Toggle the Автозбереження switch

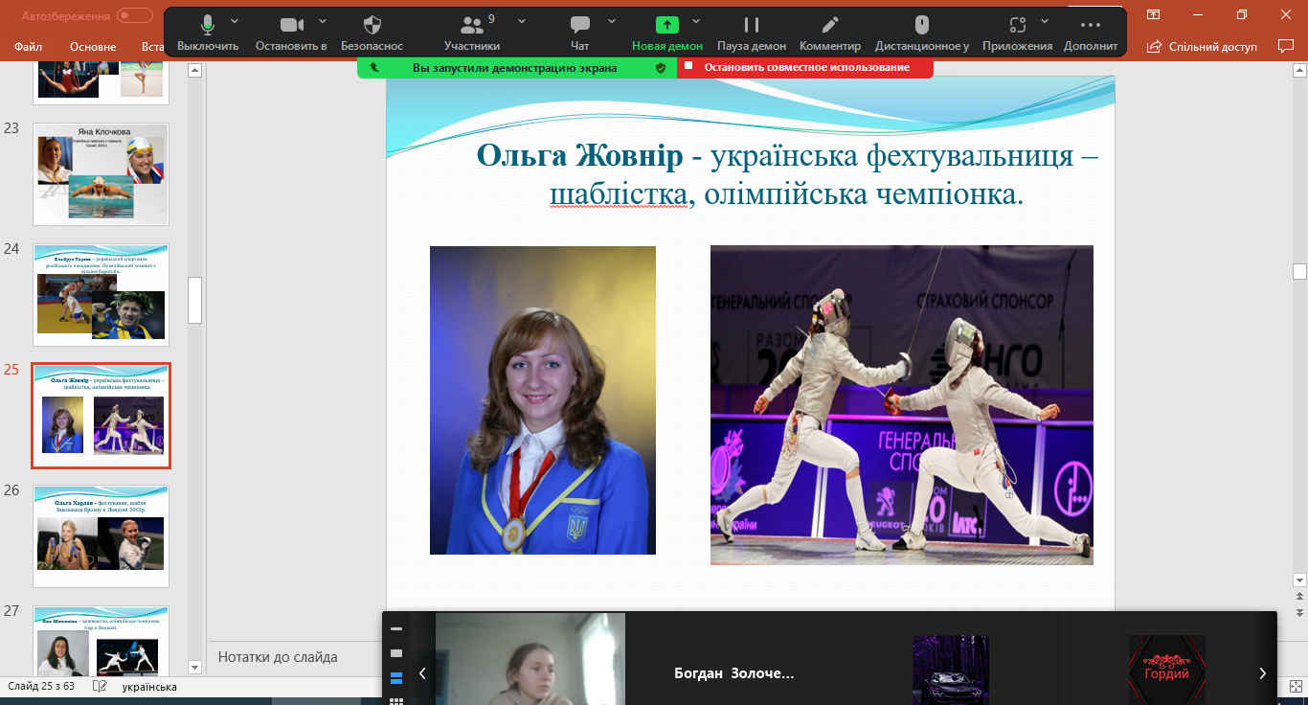135,15
